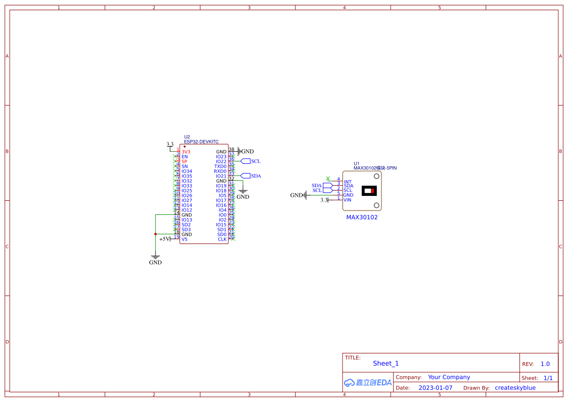
Task: Select the SDA net port beside U1
Action: 323,186
